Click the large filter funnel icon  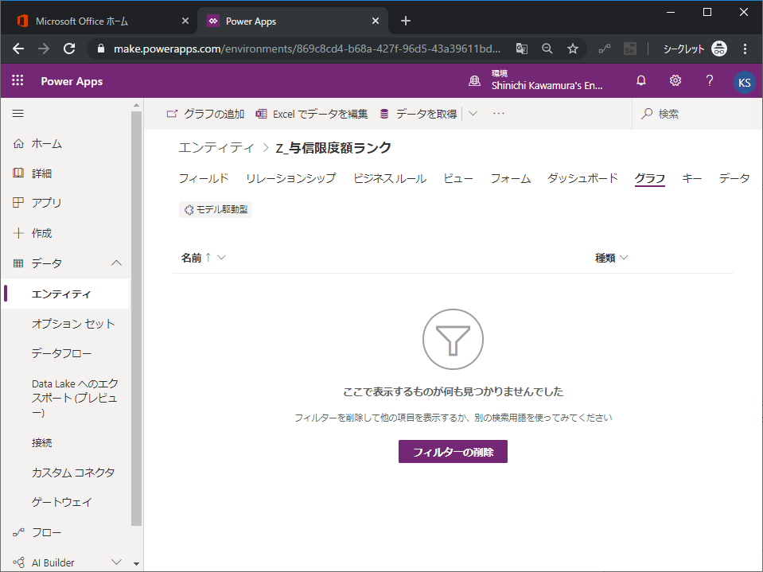point(453,339)
